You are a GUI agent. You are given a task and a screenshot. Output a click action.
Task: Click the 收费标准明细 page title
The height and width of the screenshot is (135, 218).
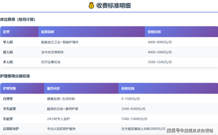click(113, 6)
